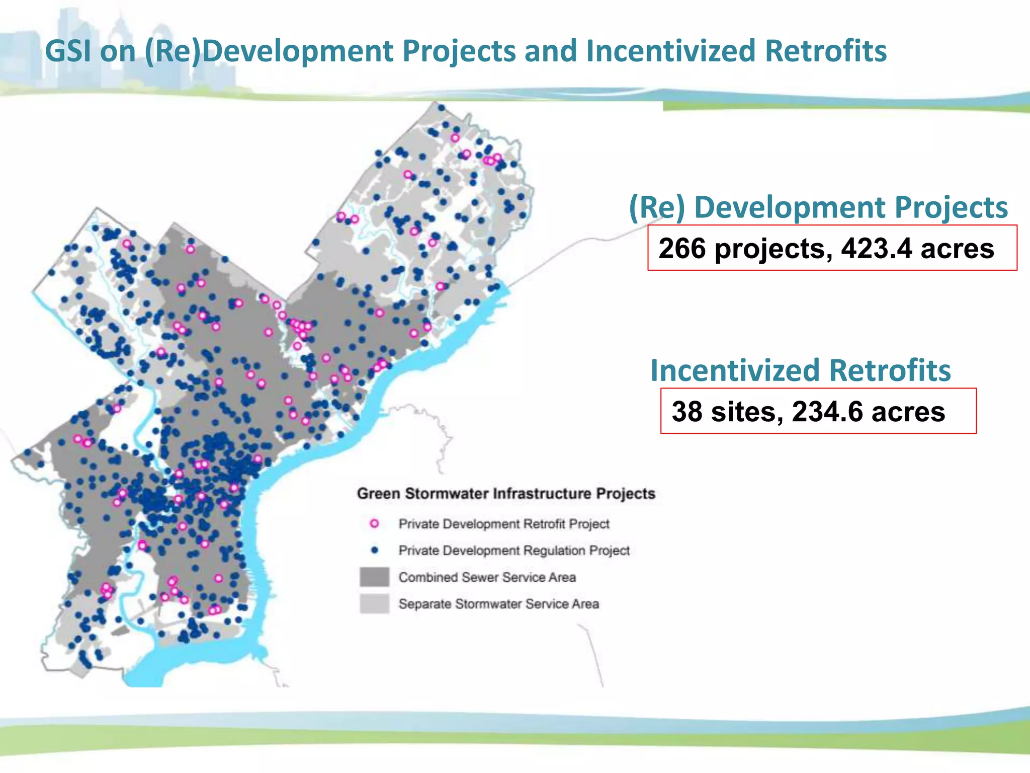Image resolution: width=1030 pixels, height=773 pixels.
Task: Select 'Private Development Retrofit Project' legend label
Action: click(x=504, y=524)
